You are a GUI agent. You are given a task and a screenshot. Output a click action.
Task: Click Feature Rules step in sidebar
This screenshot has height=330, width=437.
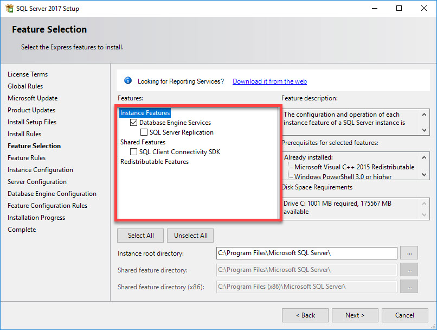[27, 158]
